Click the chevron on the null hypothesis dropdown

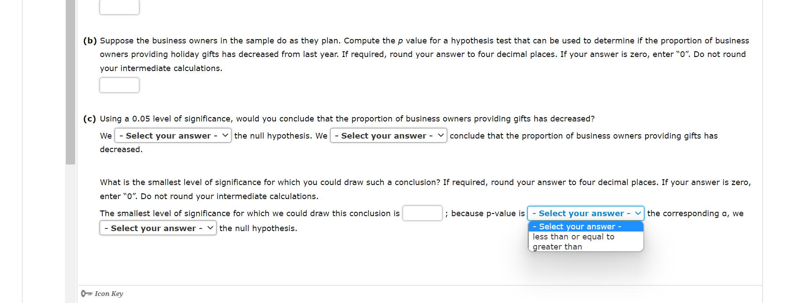point(210,228)
